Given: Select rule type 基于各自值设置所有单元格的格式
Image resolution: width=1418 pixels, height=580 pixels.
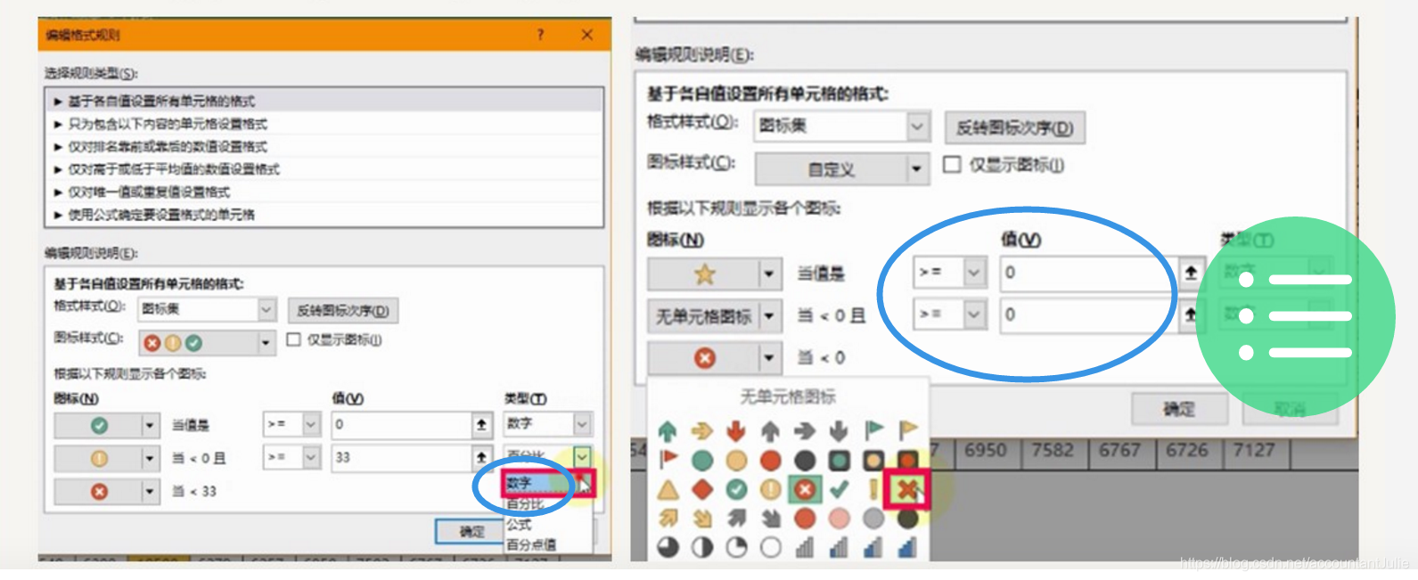Looking at the screenshot, I should 324,101.
